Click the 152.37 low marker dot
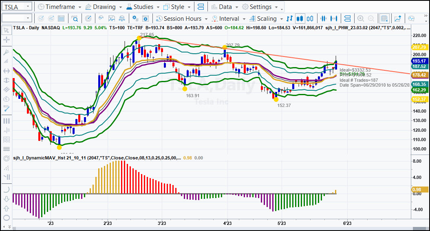 tap(276, 100)
